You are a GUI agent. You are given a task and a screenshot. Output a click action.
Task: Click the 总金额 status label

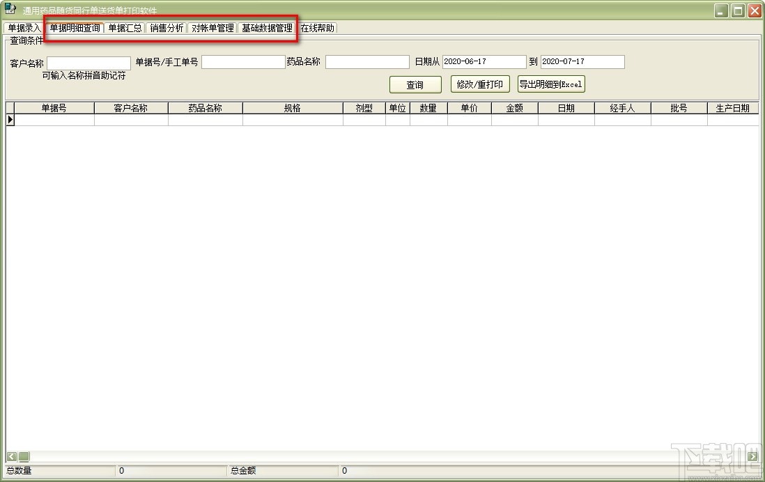pyautogui.click(x=243, y=470)
